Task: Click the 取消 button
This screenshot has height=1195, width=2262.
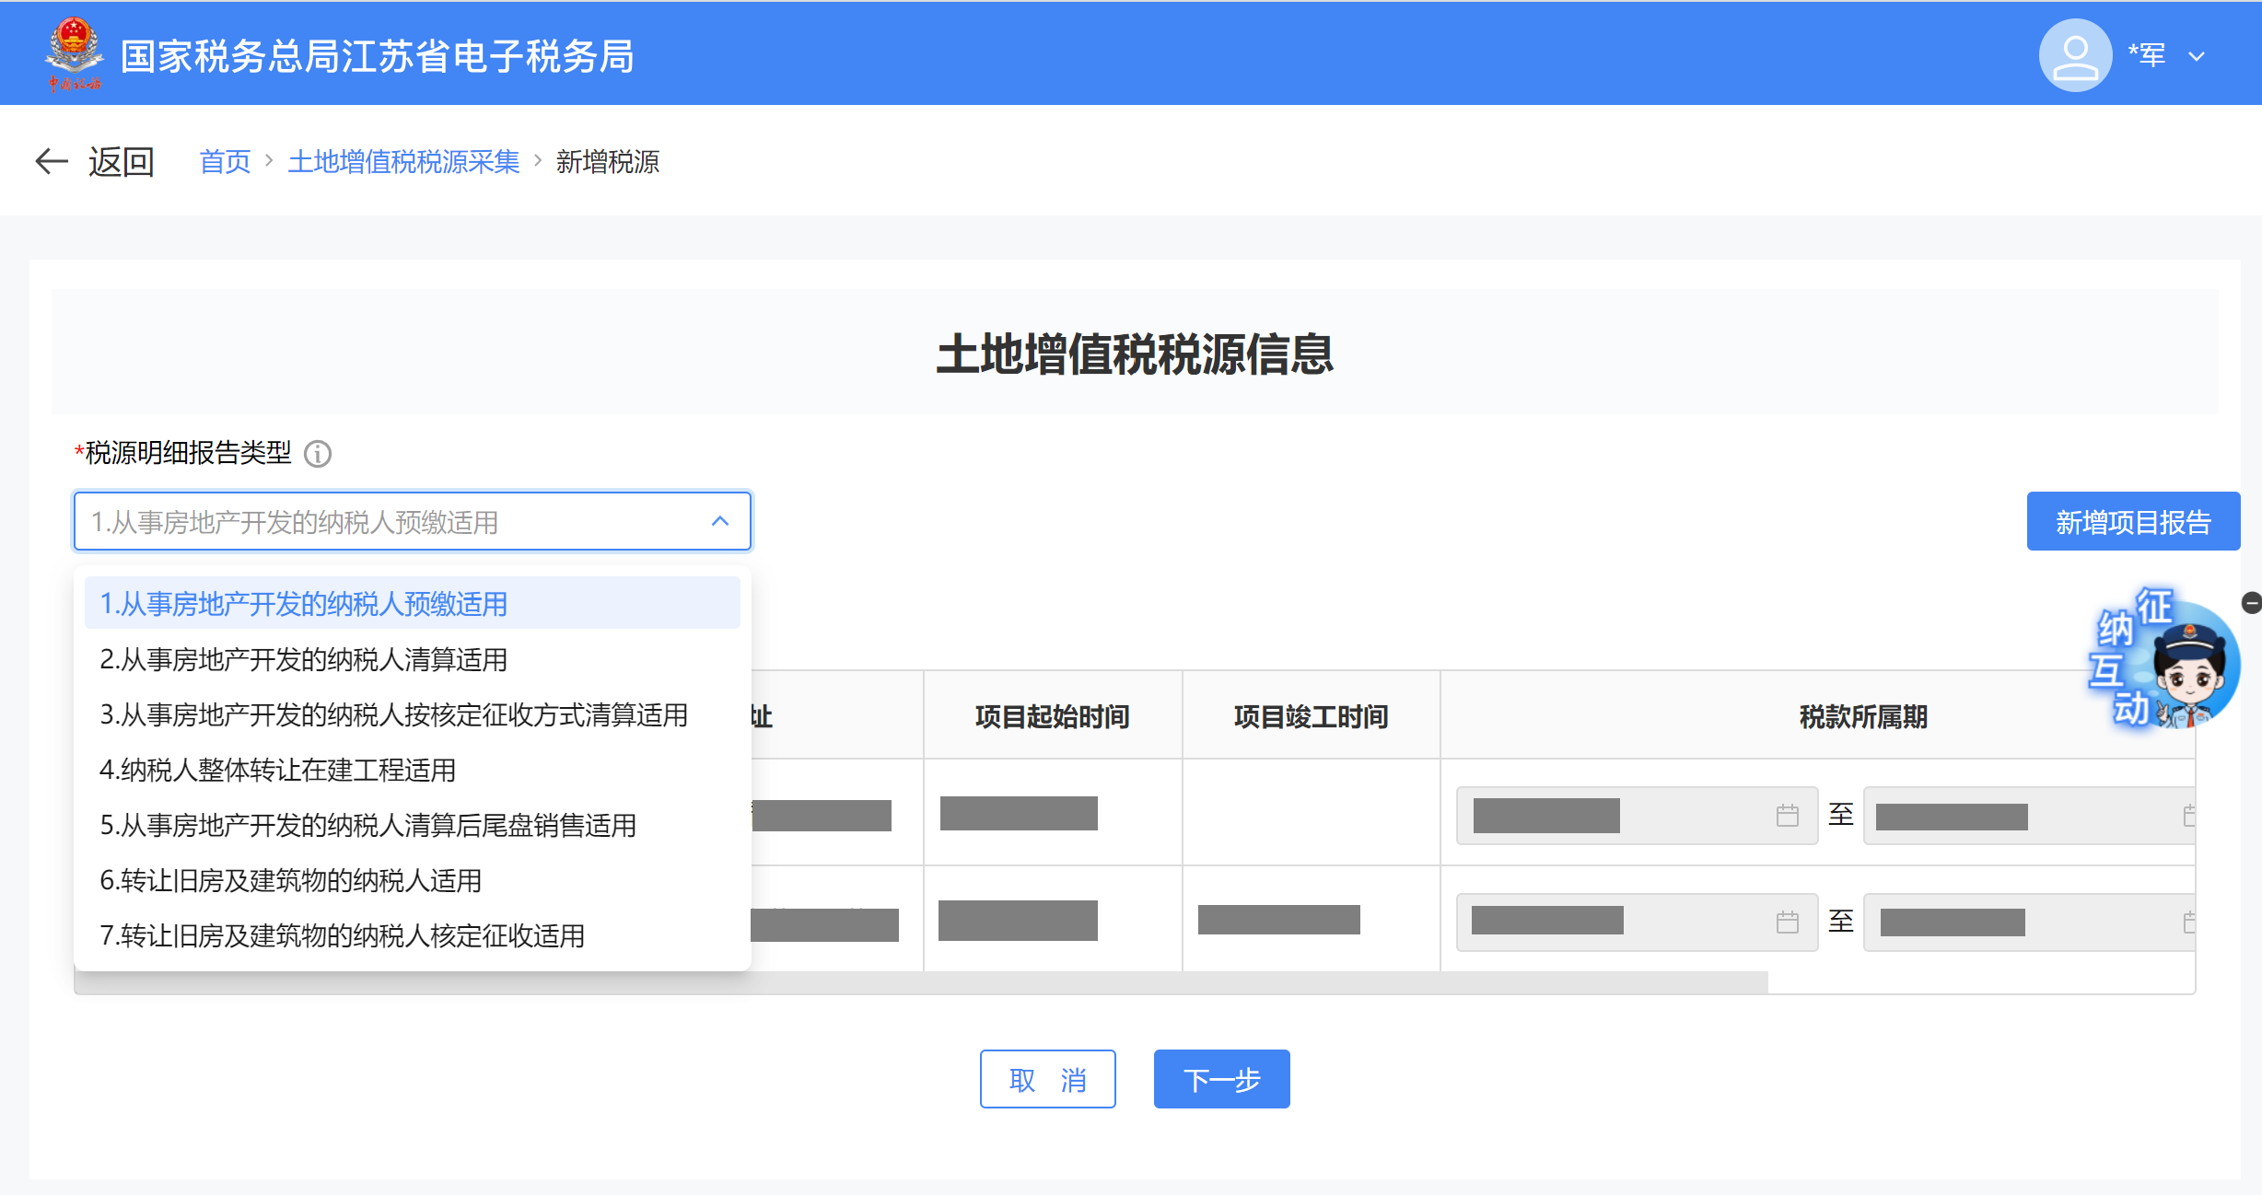Action: (1047, 1079)
